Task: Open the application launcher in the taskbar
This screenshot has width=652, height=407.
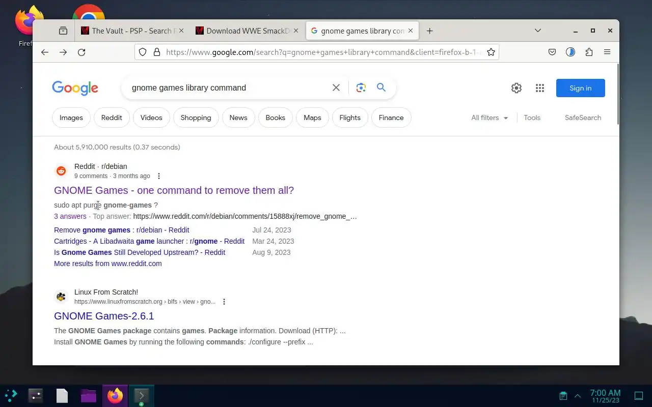Action: 11,395
